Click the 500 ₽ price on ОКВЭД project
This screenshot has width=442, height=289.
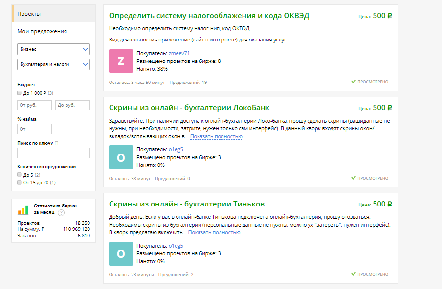tap(382, 16)
